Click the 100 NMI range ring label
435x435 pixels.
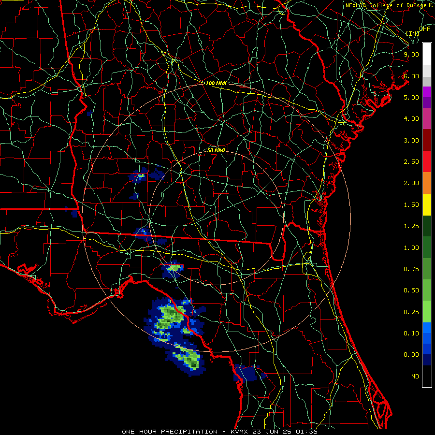(216, 83)
